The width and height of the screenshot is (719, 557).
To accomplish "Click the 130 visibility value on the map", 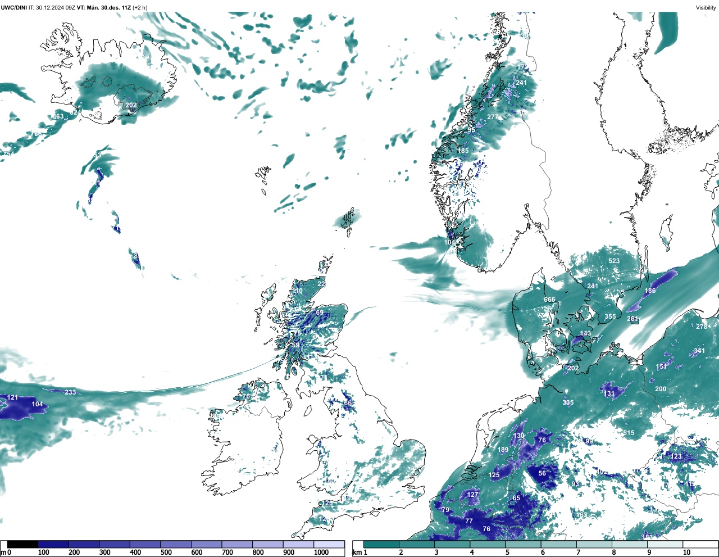I will [518, 436].
